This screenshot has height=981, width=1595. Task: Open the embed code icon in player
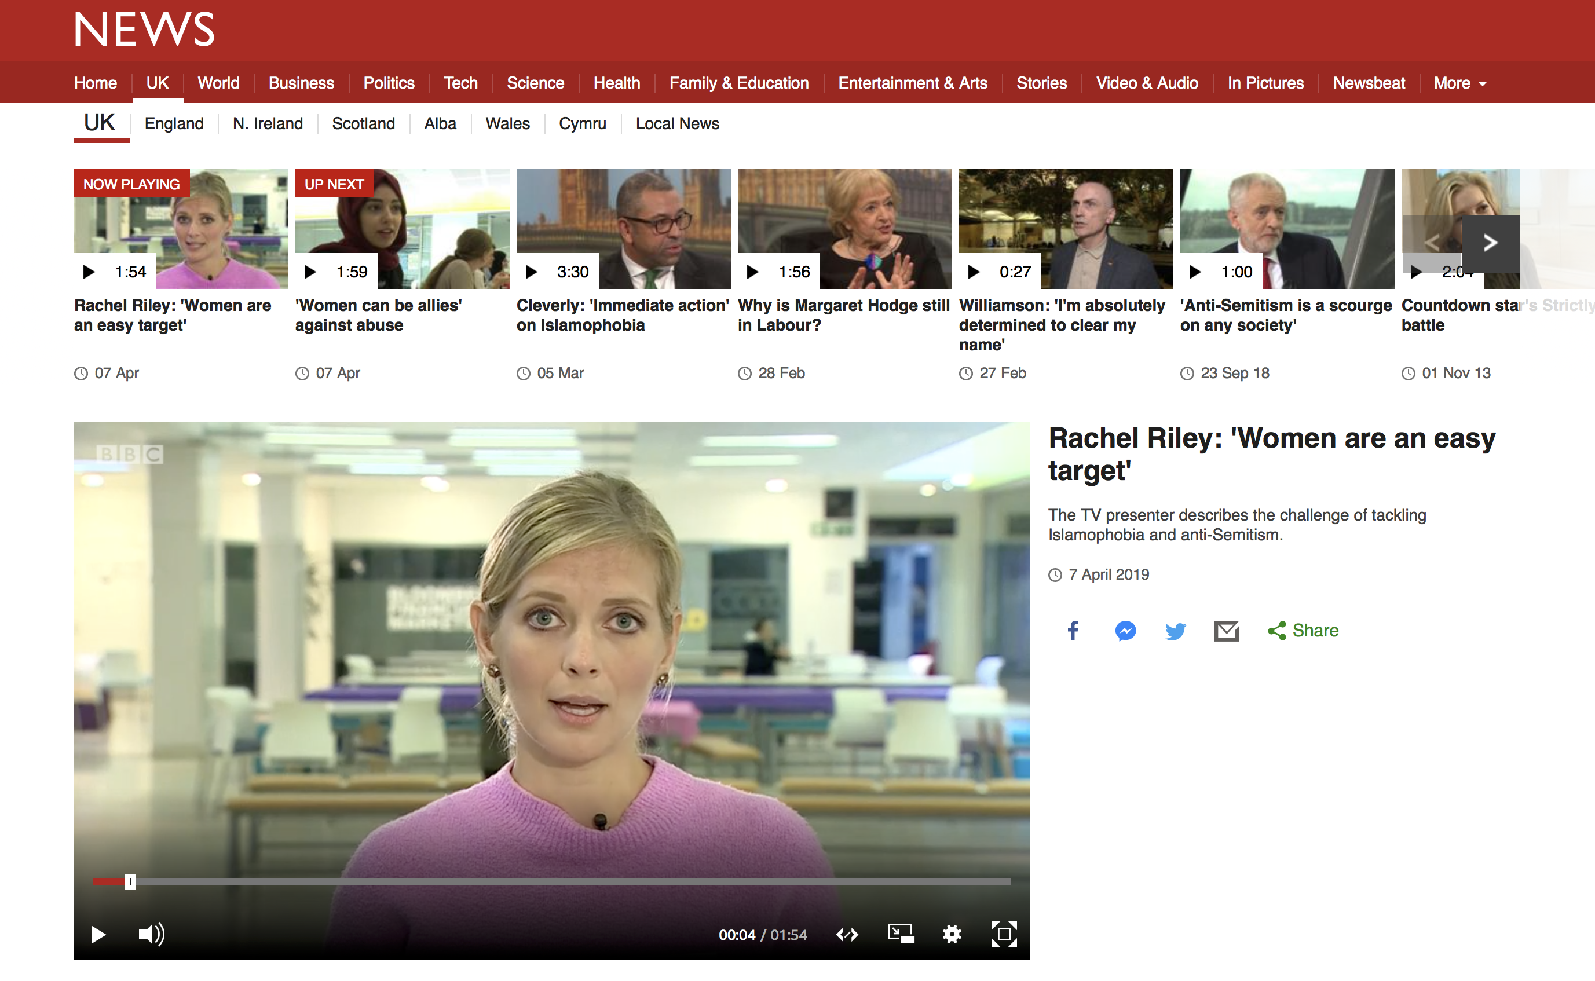tap(847, 934)
